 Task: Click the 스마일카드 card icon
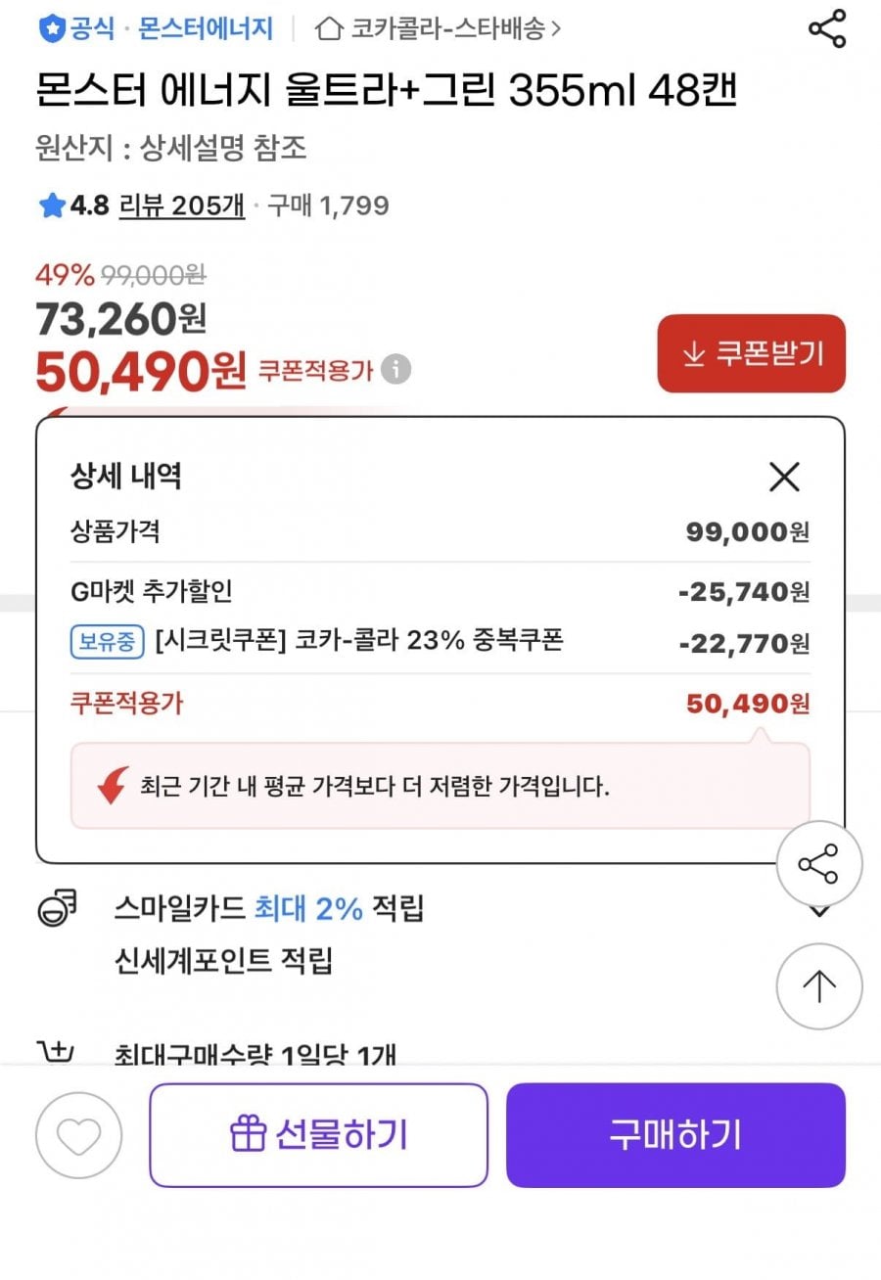pyautogui.click(x=58, y=909)
